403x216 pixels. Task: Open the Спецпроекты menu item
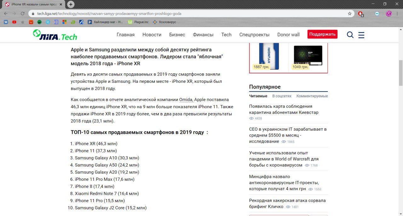254,35
